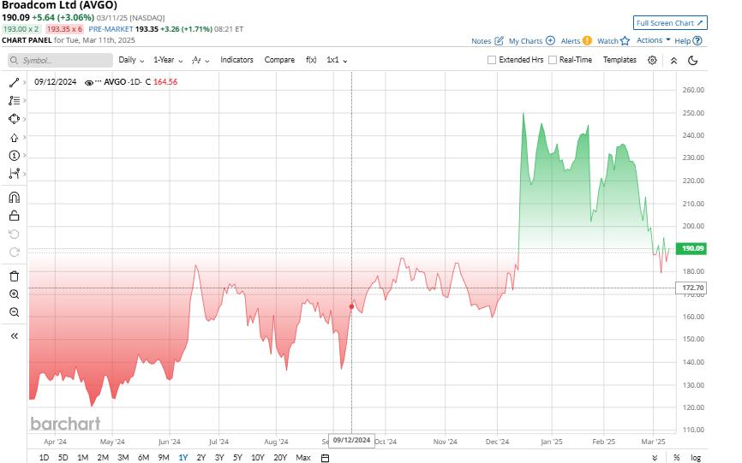
Task: Open the Daily frequency dropdown
Action: tap(131, 60)
